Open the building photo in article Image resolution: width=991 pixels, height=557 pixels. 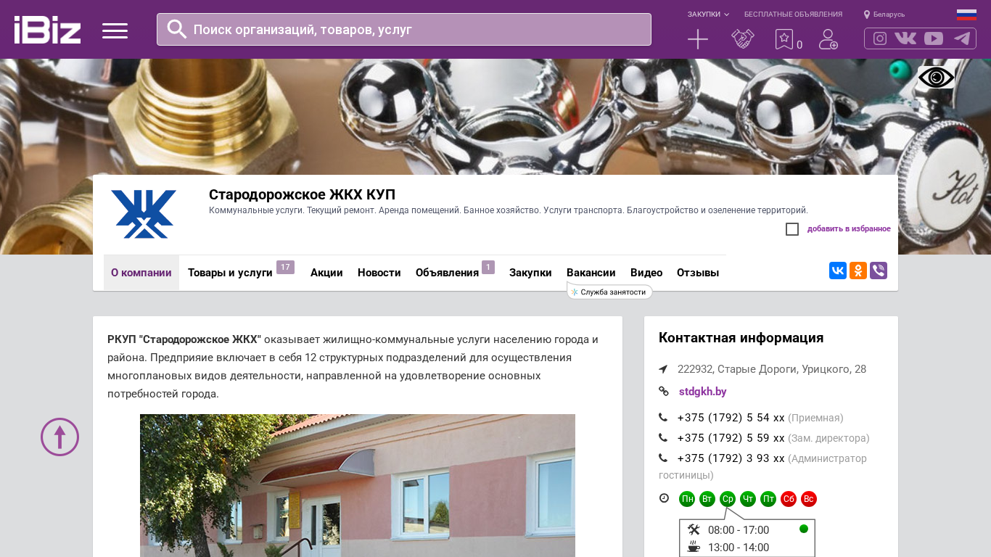point(358,486)
